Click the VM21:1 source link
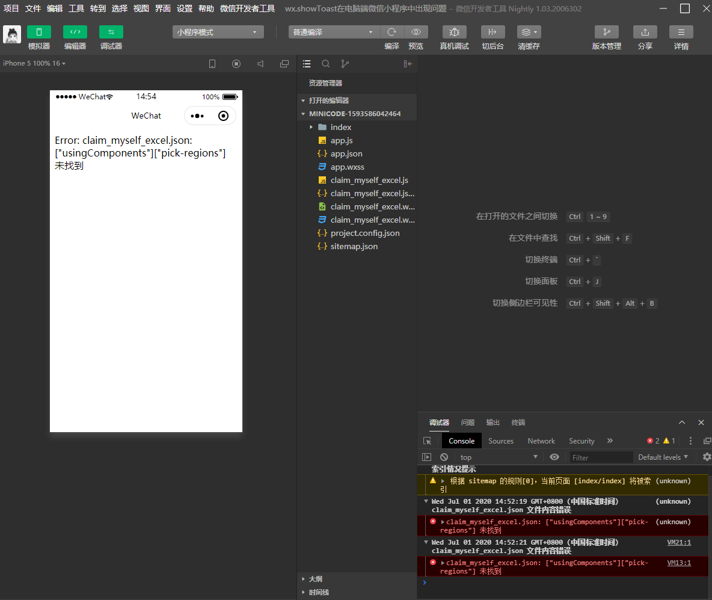 coord(679,542)
